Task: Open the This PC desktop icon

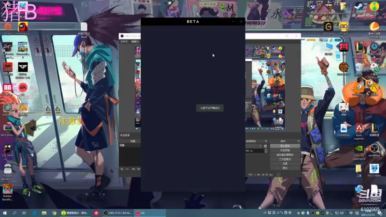Action: pyautogui.click(x=329, y=47)
